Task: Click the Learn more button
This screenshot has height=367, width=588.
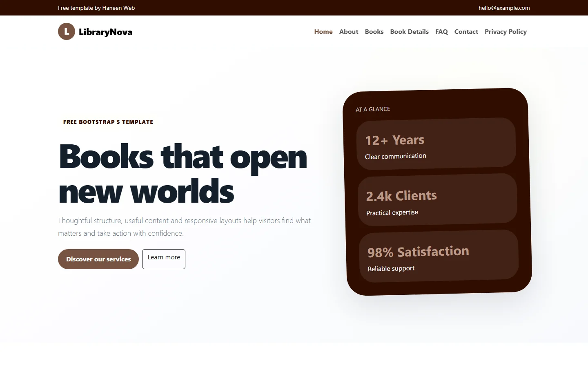Action: [x=164, y=259]
